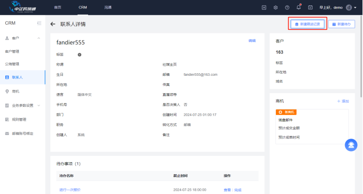Expand the user account dropdown arrow

(355, 8)
